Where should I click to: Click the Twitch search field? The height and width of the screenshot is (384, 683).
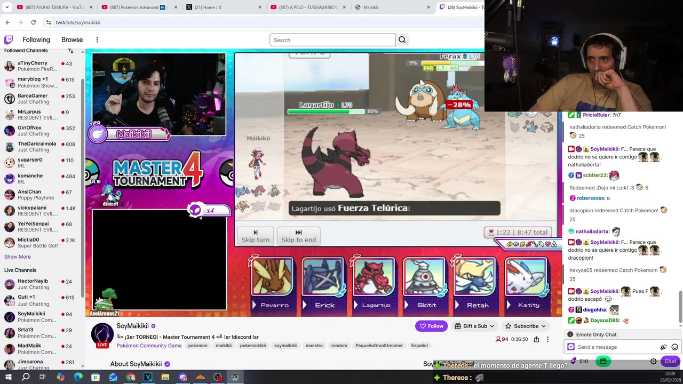click(x=332, y=40)
